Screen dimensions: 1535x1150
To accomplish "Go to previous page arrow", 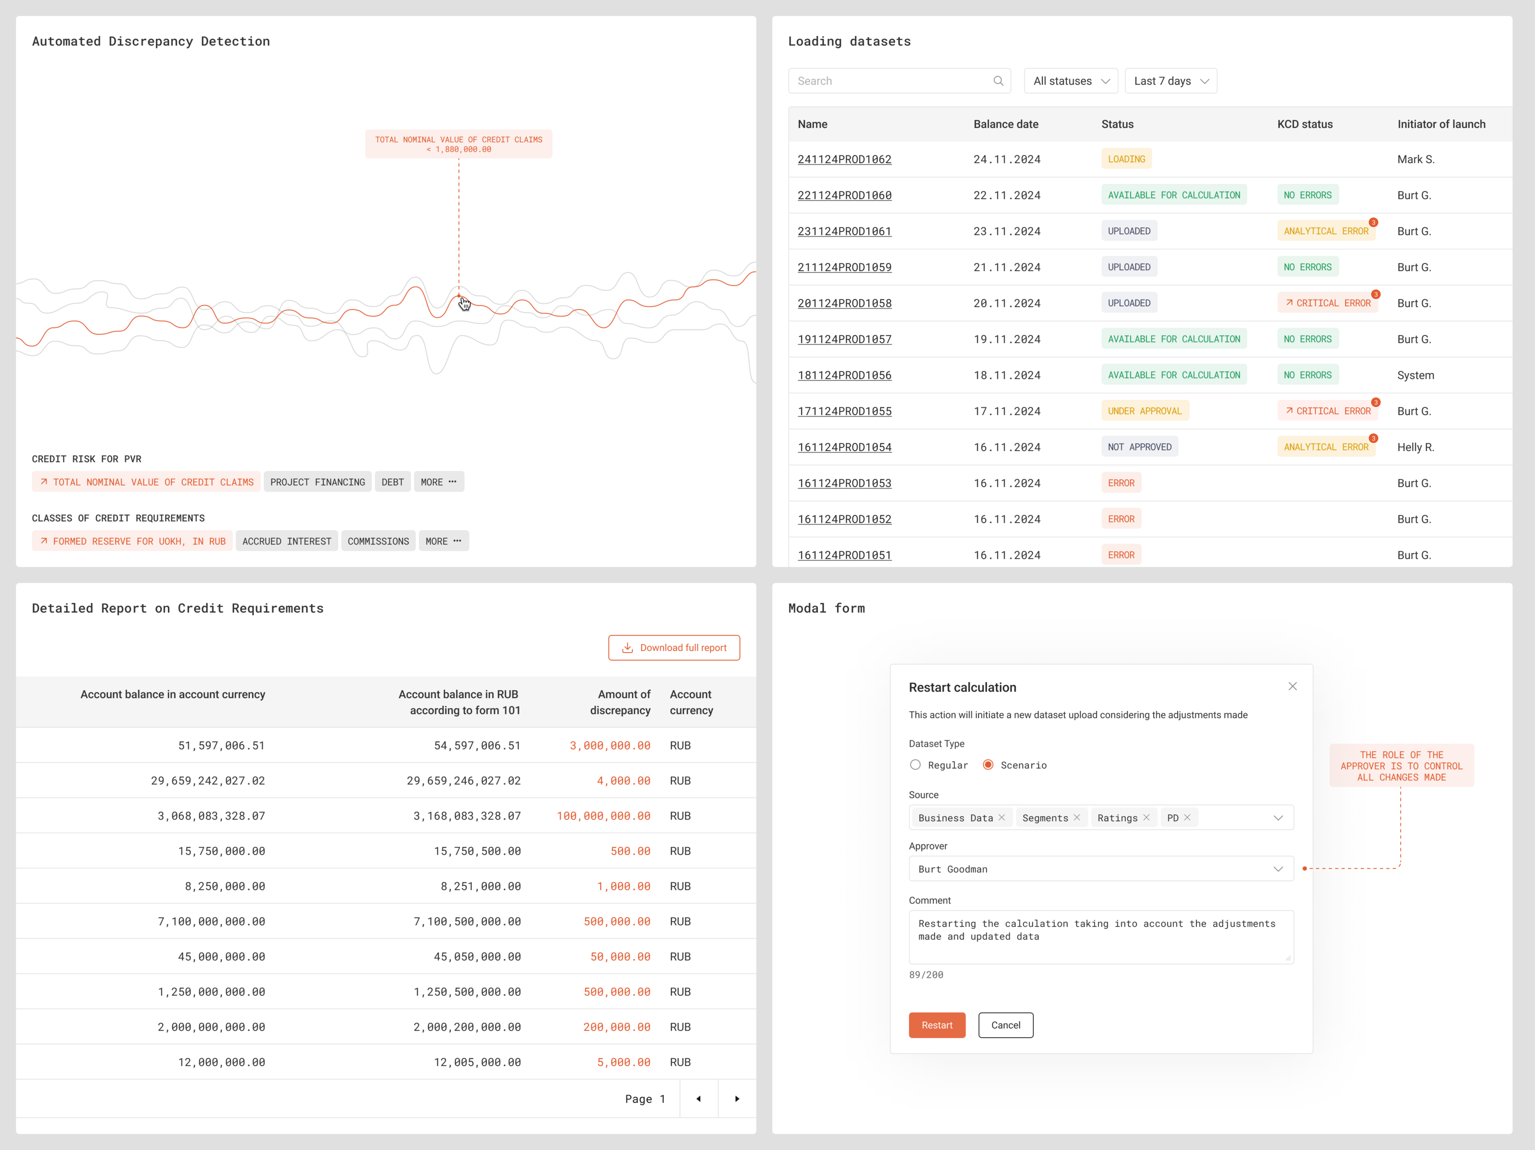I will [698, 1099].
